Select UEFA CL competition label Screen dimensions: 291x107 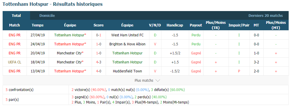point(15,62)
